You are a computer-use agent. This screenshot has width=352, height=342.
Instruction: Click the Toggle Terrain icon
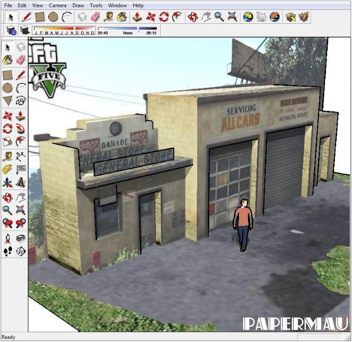261,17
